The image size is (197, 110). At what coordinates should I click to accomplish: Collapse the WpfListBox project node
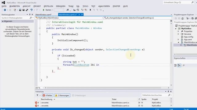click(x=176, y=28)
